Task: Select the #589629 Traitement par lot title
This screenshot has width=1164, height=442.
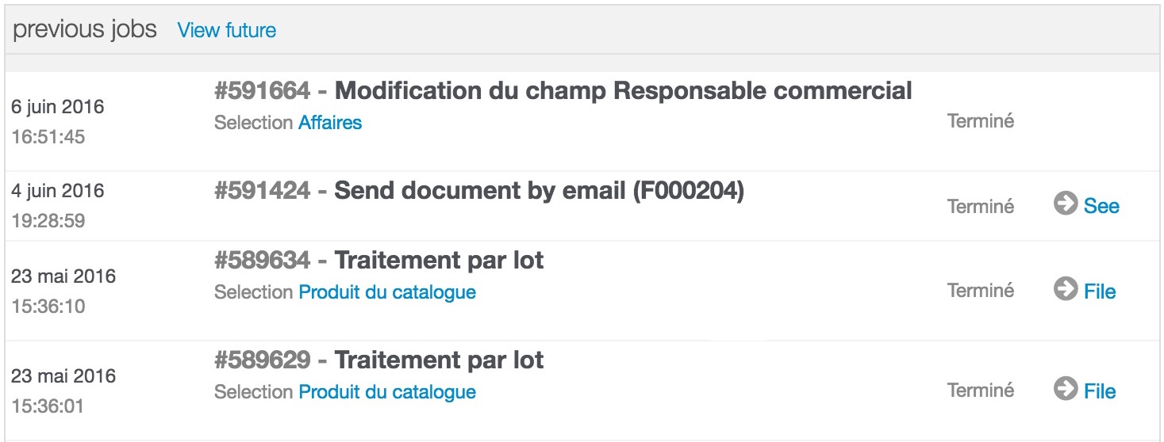Action: point(379,360)
